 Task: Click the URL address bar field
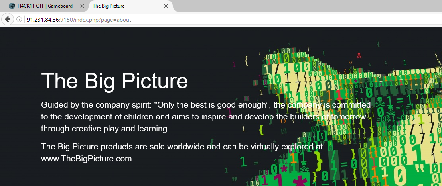click(x=239, y=20)
